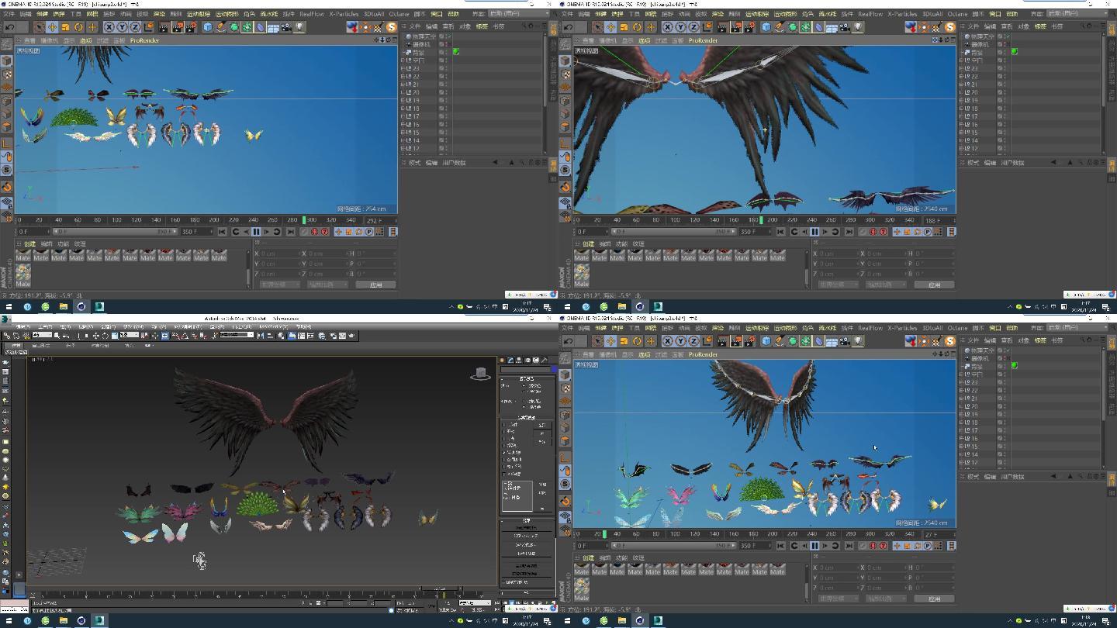This screenshot has width=1117, height=628.
Task: Click green tag on background object in top-left Cinema 4D
Action: tap(456, 52)
